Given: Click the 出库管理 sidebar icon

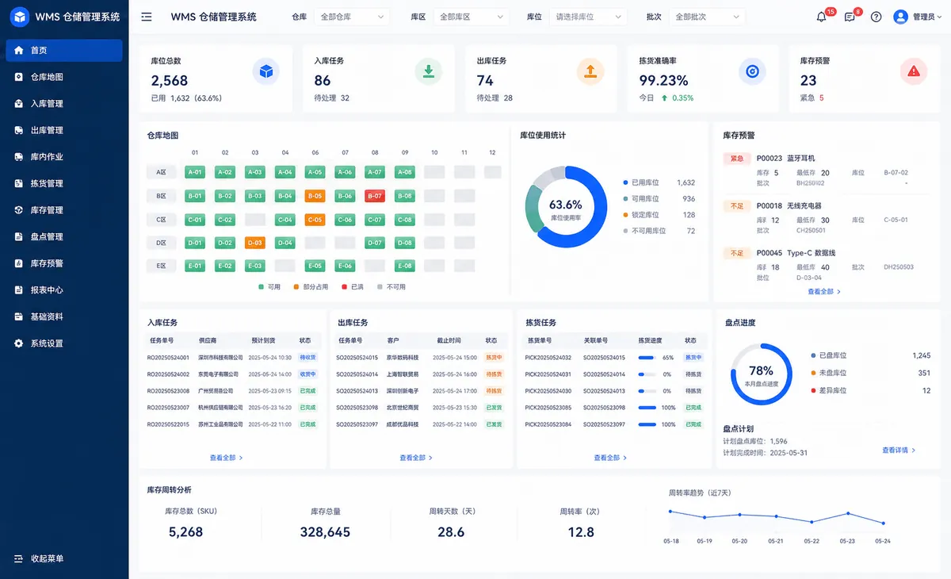Looking at the screenshot, I should point(19,130).
